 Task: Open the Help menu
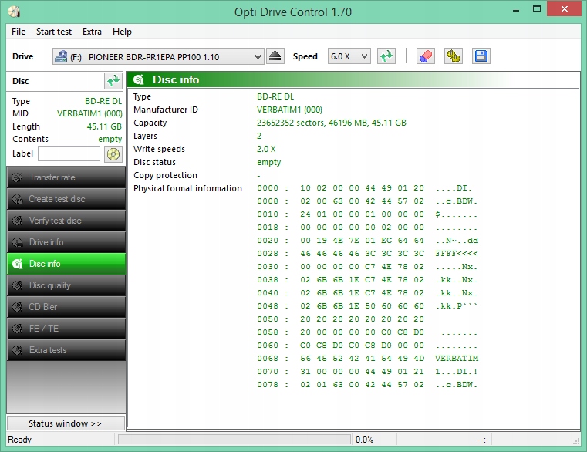point(122,32)
